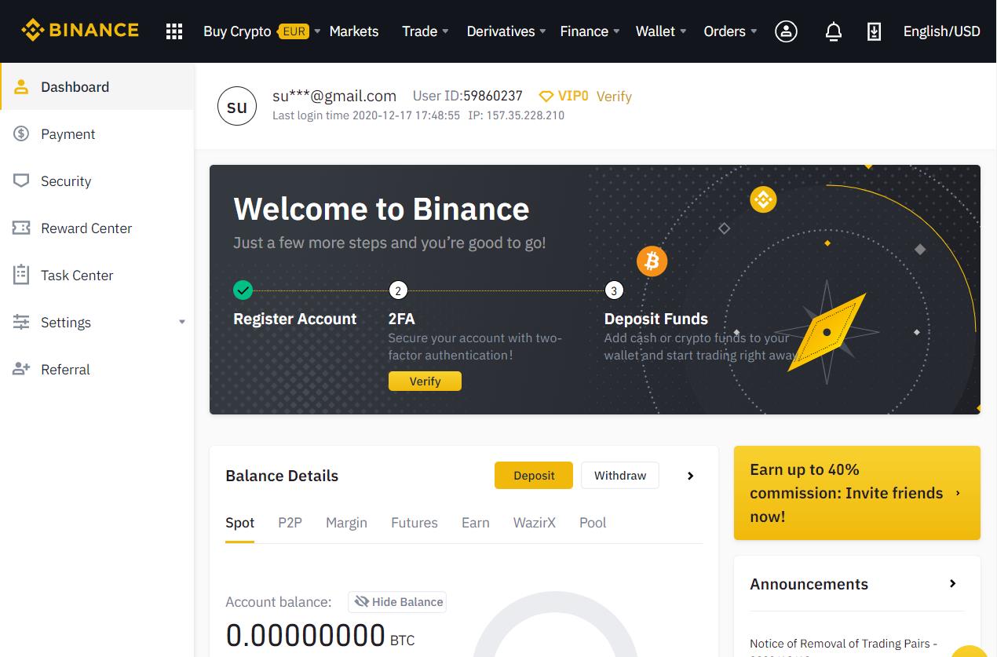Click the Deposit Funds step title
This screenshot has width=997, height=657.
(656, 319)
